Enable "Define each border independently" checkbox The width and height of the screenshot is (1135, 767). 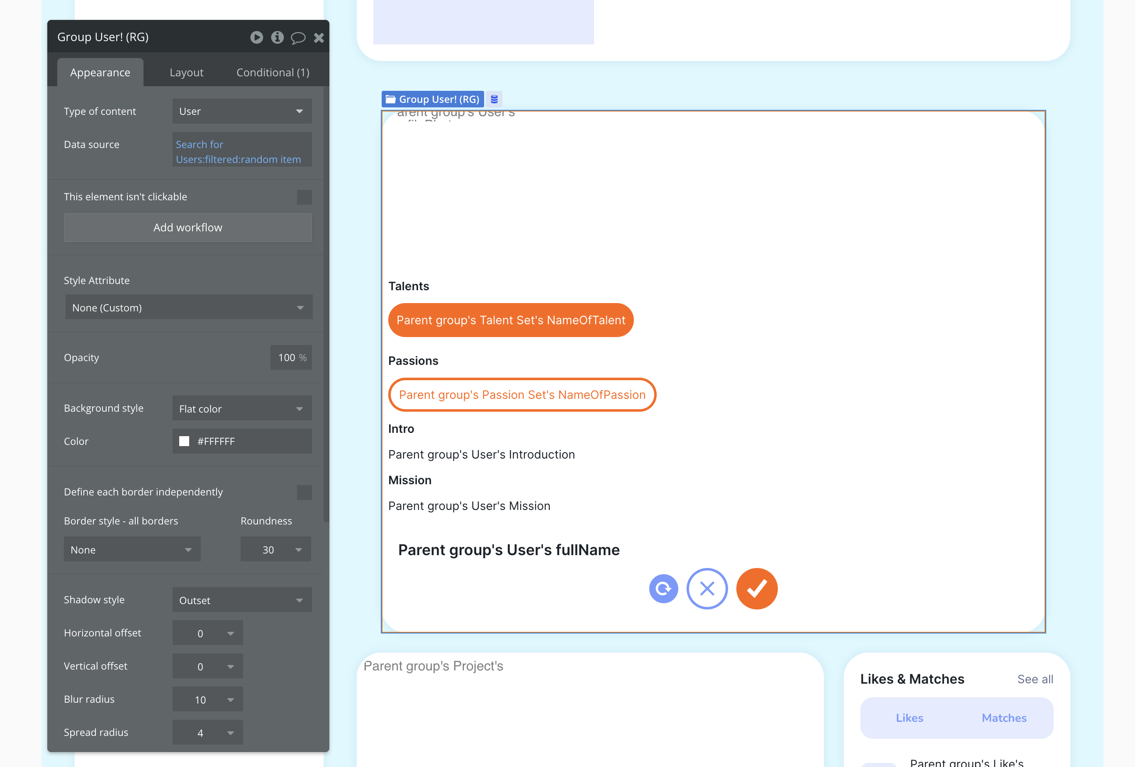(304, 492)
